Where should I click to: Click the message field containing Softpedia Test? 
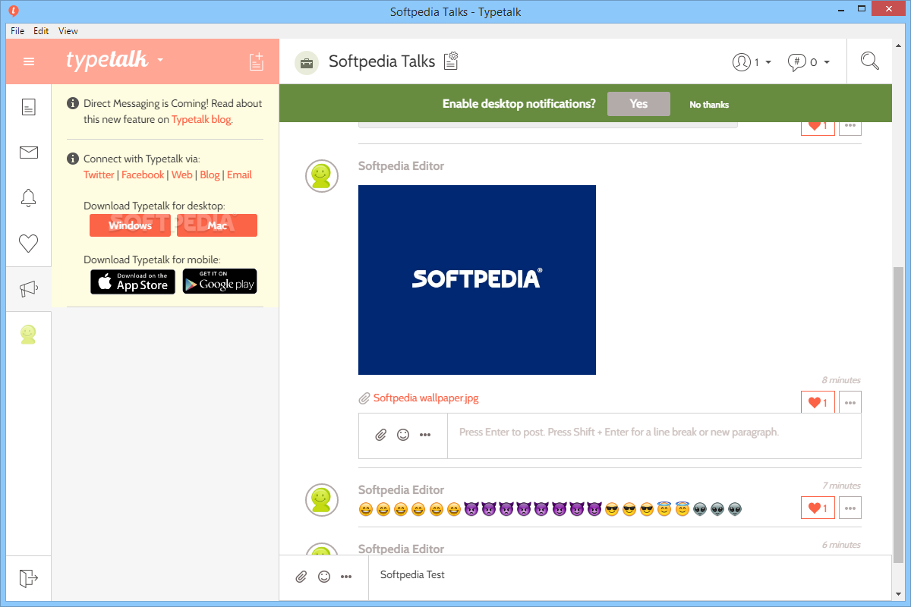[629, 577]
